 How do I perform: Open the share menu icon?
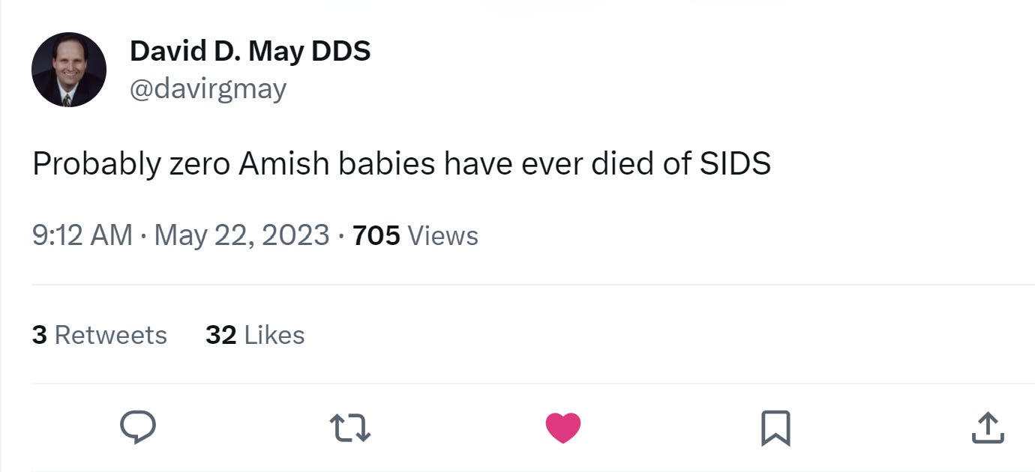[x=988, y=428]
